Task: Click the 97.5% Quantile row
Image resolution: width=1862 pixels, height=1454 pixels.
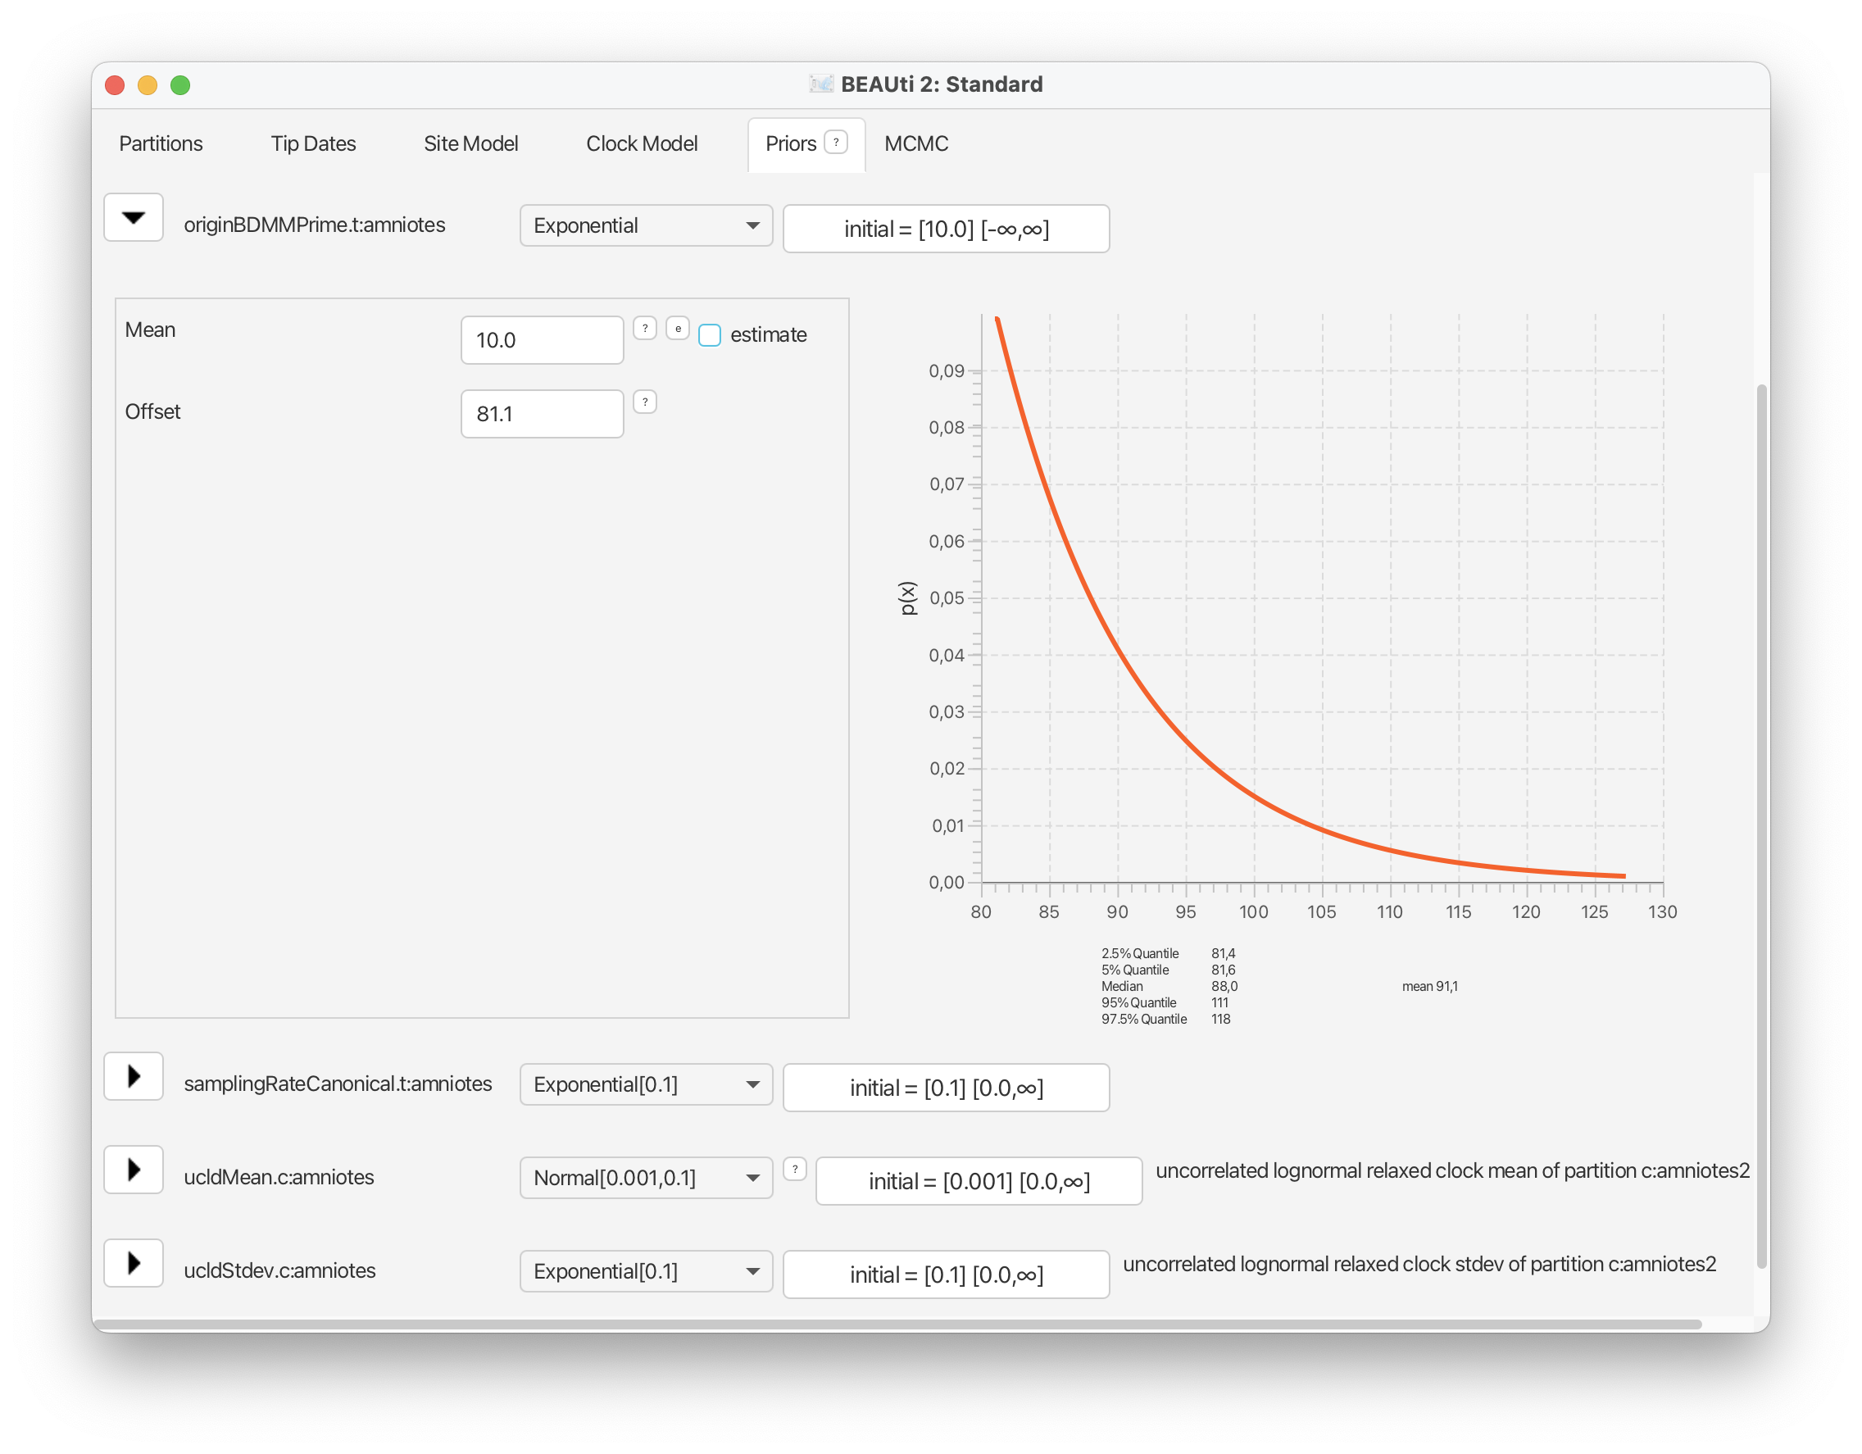Action: coord(1165,1019)
